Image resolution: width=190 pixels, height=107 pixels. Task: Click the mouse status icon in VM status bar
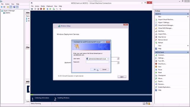click(x=147, y=103)
